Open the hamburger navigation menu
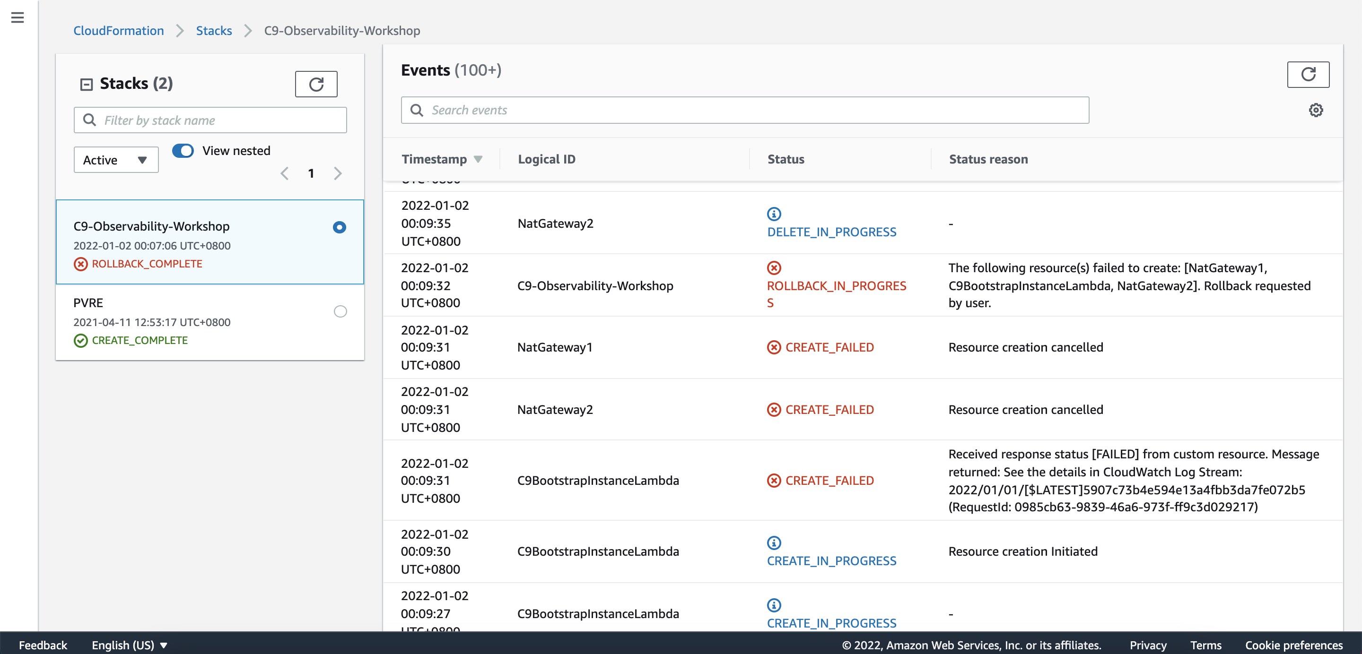Image resolution: width=1362 pixels, height=654 pixels. click(17, 17)
